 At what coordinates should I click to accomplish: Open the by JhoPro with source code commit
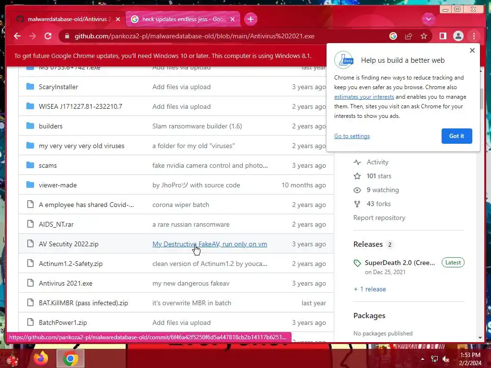point(196,185)
